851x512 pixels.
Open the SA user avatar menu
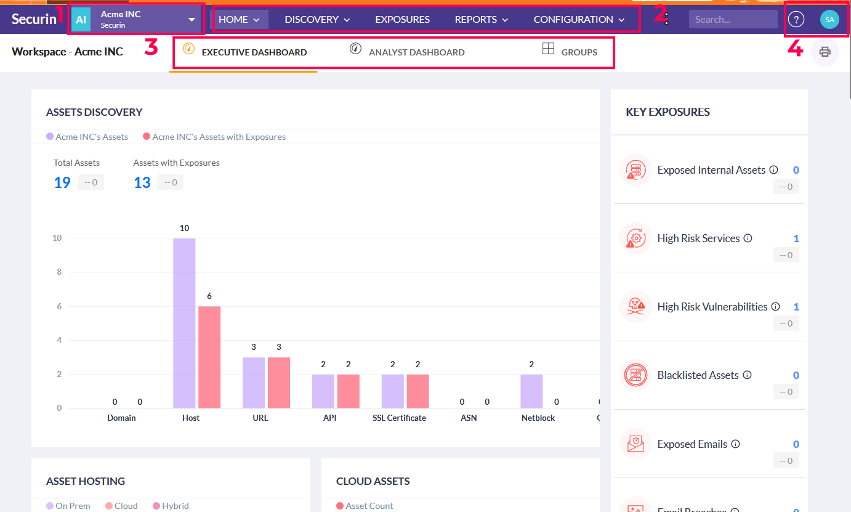[x=829, y=20]
